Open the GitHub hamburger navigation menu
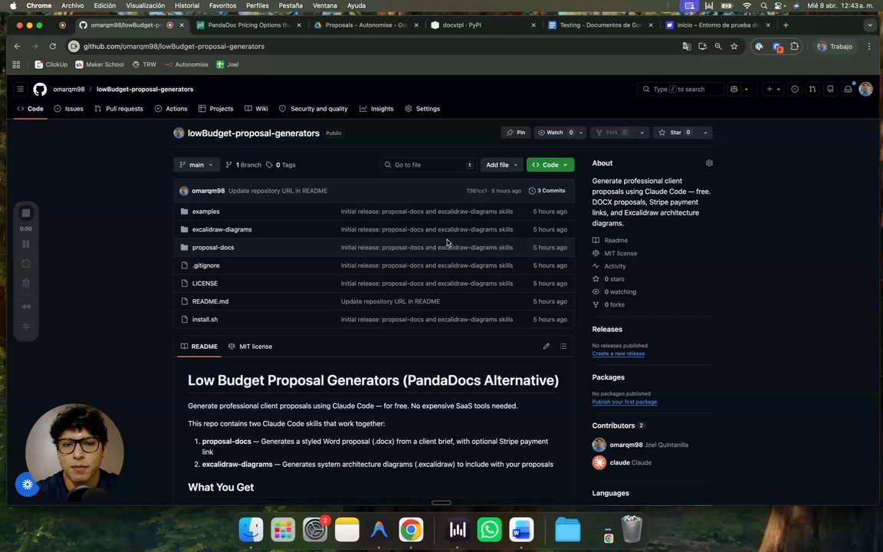 coord(20,89)
